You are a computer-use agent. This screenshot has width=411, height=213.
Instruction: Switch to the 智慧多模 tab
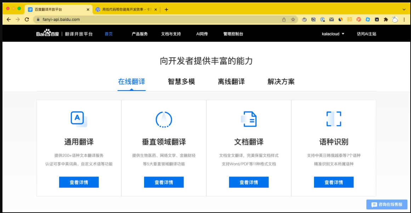(181, 82)
